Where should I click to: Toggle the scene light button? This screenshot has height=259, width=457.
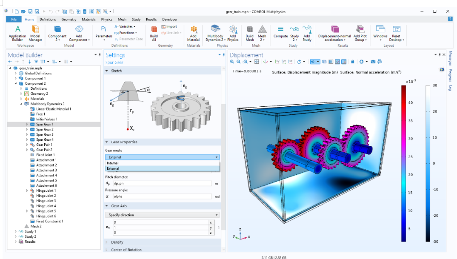tap(315, 62)
